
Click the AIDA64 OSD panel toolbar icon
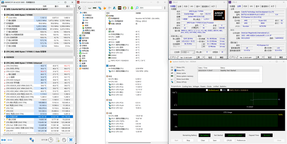click(119, 8)
